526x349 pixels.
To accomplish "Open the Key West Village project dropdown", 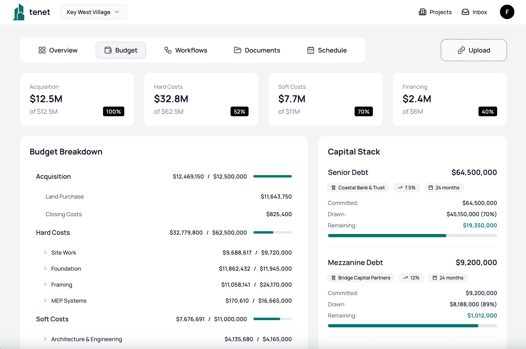I will click(93, 12).
